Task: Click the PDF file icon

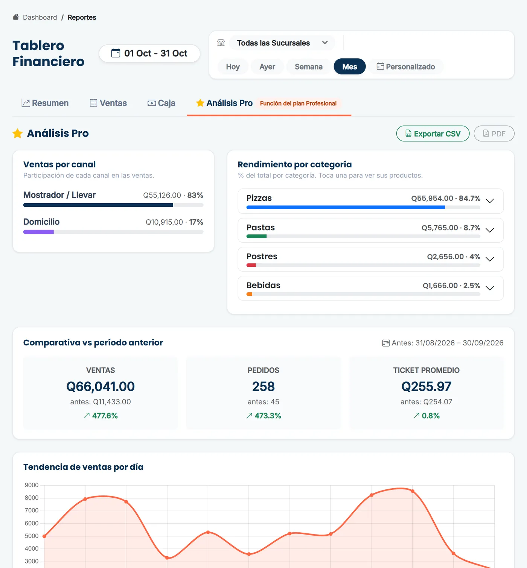Action: click(x=486, y=134)
